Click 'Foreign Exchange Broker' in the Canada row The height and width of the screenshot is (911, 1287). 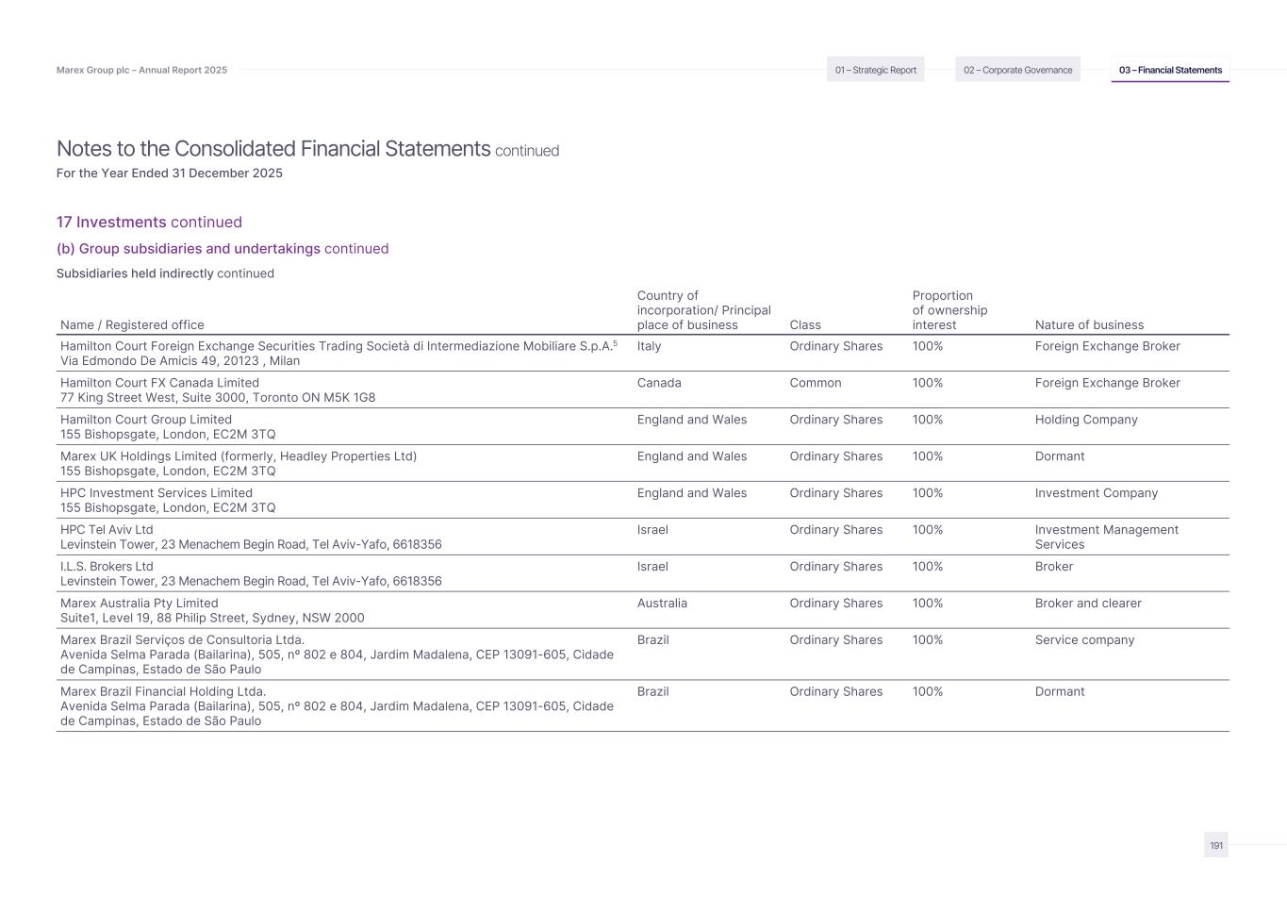click(1107, 383)
